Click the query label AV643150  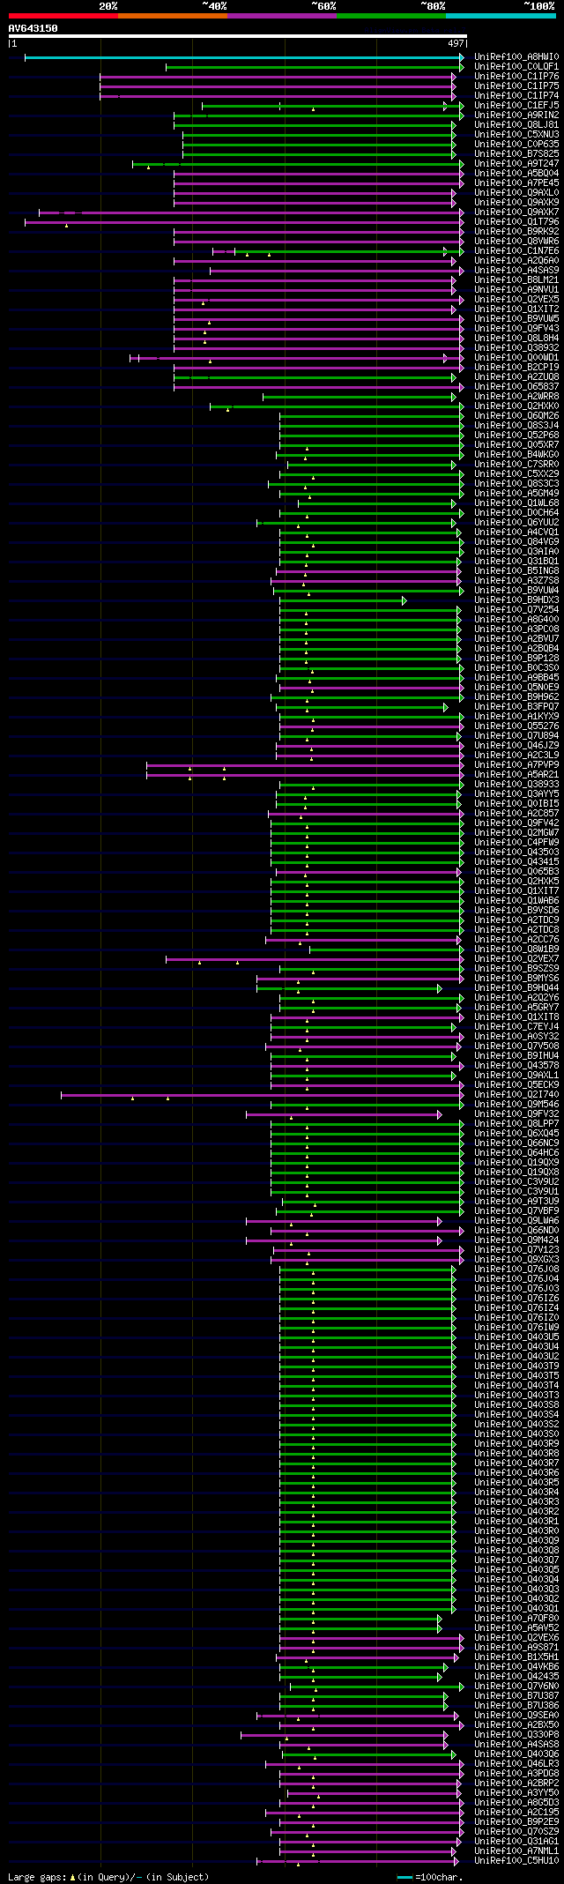pyautogui.click(x=33, y=28)
